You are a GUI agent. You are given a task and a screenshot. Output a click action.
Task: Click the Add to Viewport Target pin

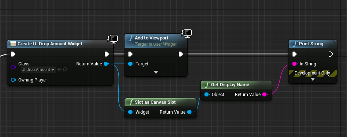pos(130,64)
